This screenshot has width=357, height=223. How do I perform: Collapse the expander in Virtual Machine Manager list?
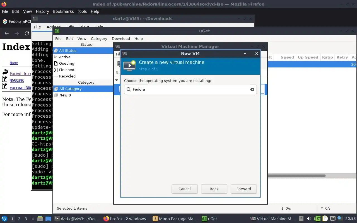(117, 80)
